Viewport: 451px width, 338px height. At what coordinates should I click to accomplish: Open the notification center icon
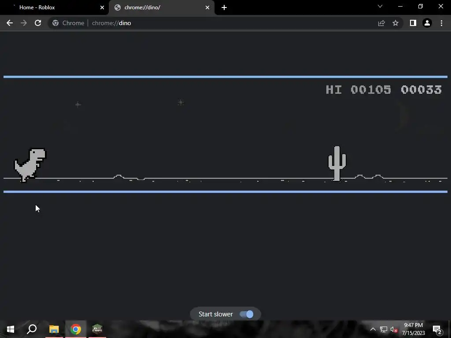pyautogui.click(x=437, y=329)
